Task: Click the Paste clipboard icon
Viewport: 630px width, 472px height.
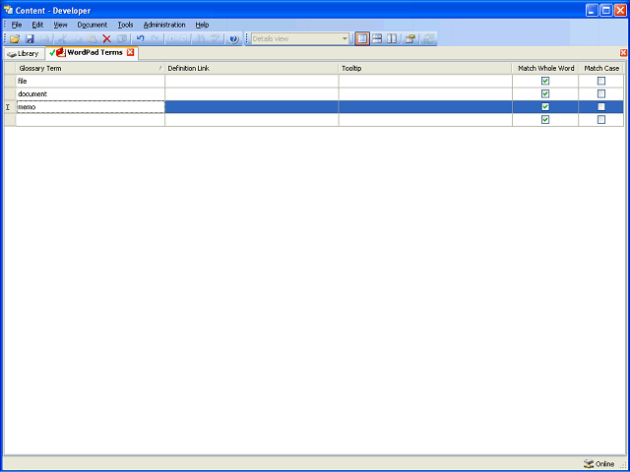Action: [x=92, y=39]
